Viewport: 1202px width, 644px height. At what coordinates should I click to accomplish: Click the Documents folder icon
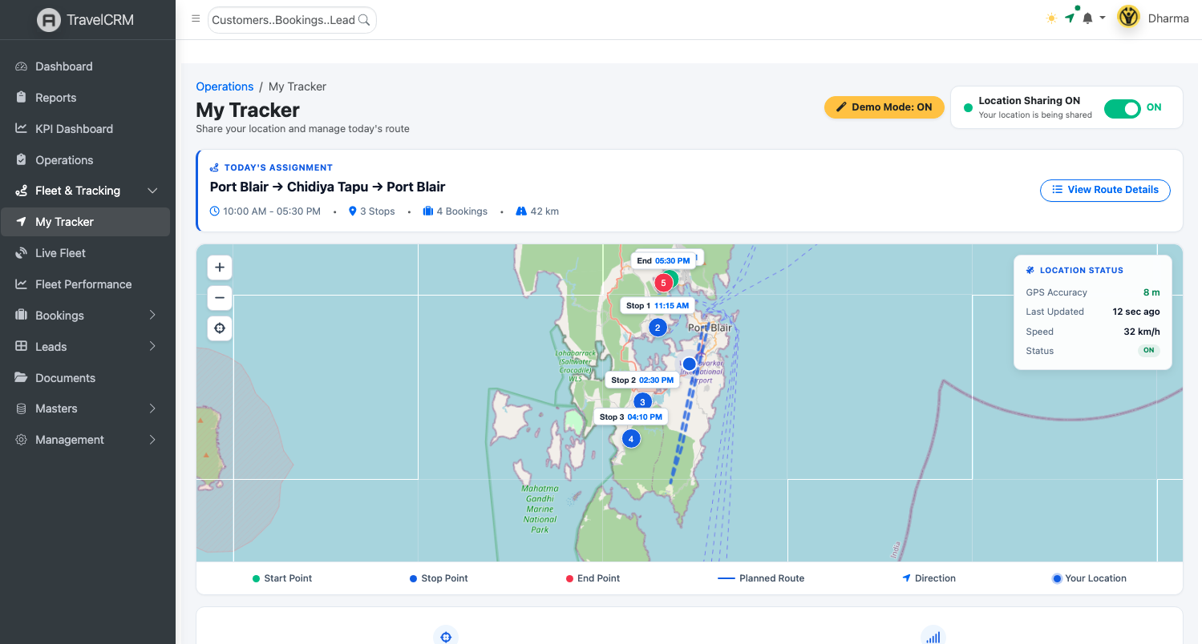(x=22, y=378)
